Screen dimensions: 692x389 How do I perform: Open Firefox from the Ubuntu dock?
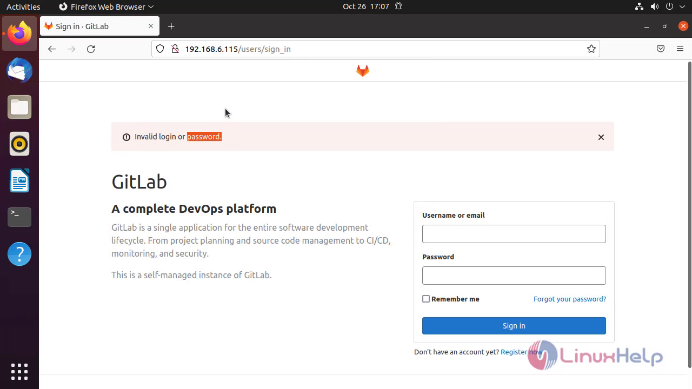(19, 33)
